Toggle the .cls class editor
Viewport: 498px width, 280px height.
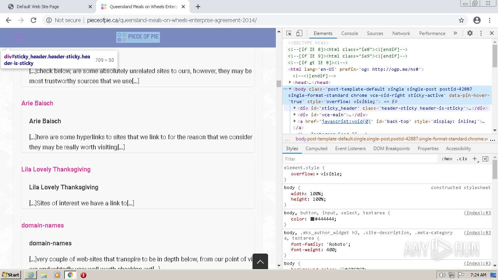[462, 159]
